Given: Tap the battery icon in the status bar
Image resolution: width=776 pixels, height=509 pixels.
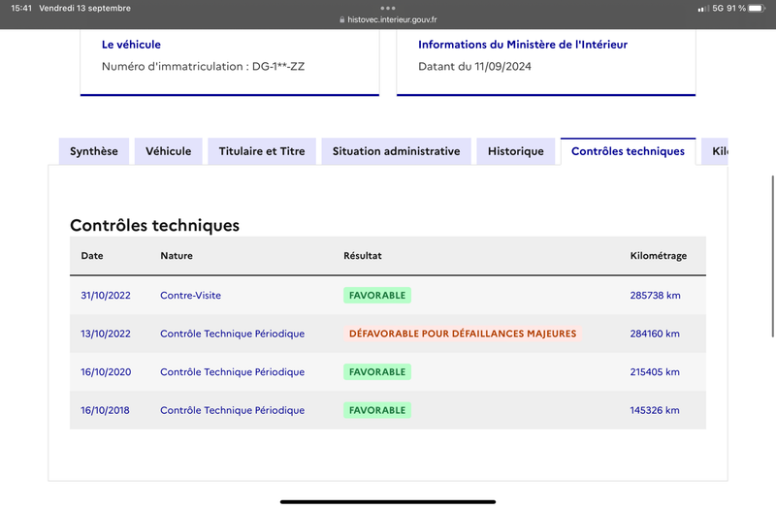Looking at the screenshot, I should pyautogui.click(x=758, y=9).
